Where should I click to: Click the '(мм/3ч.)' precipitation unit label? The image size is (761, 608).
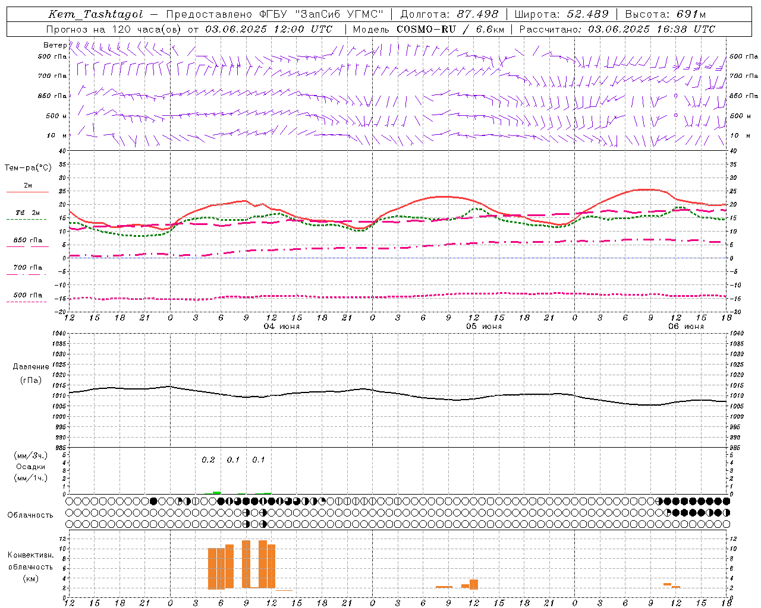31,455
